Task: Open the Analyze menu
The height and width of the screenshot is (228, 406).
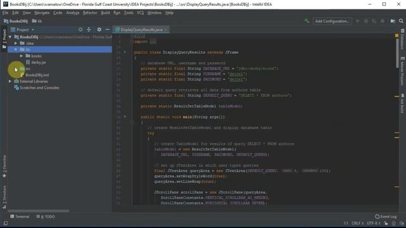Action: pos(72,13)
